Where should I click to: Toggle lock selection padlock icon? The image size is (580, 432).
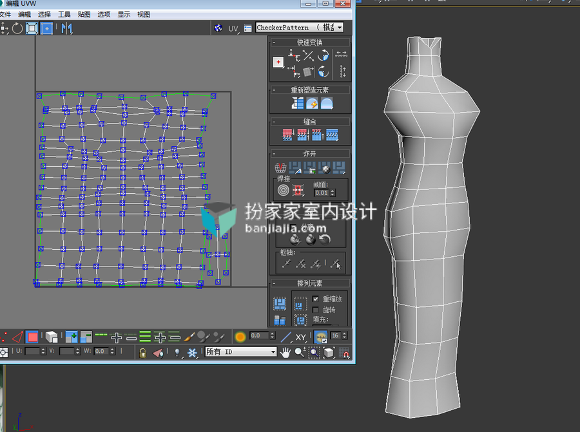tap(142, 353)
